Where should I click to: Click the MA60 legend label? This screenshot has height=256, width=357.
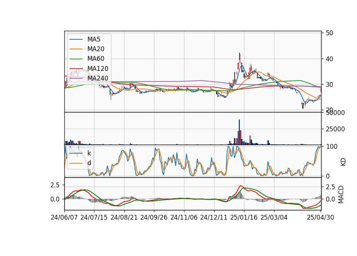[x=96, y=59]
